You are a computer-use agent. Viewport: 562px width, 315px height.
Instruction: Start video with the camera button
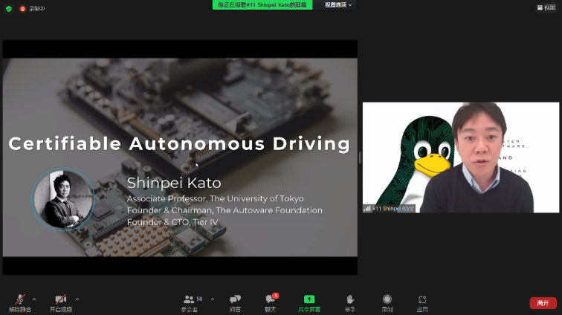point(60,303)
